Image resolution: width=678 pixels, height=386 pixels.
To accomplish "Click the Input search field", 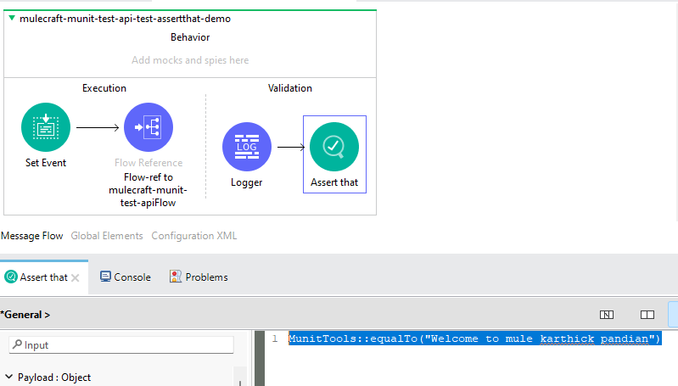I will (x=121, y=344).
